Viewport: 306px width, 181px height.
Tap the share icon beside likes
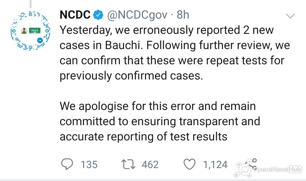tap(251, 165)
